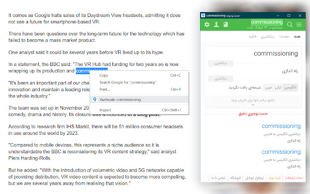Choose Copy from the context menu

click(x=139, y=76)
